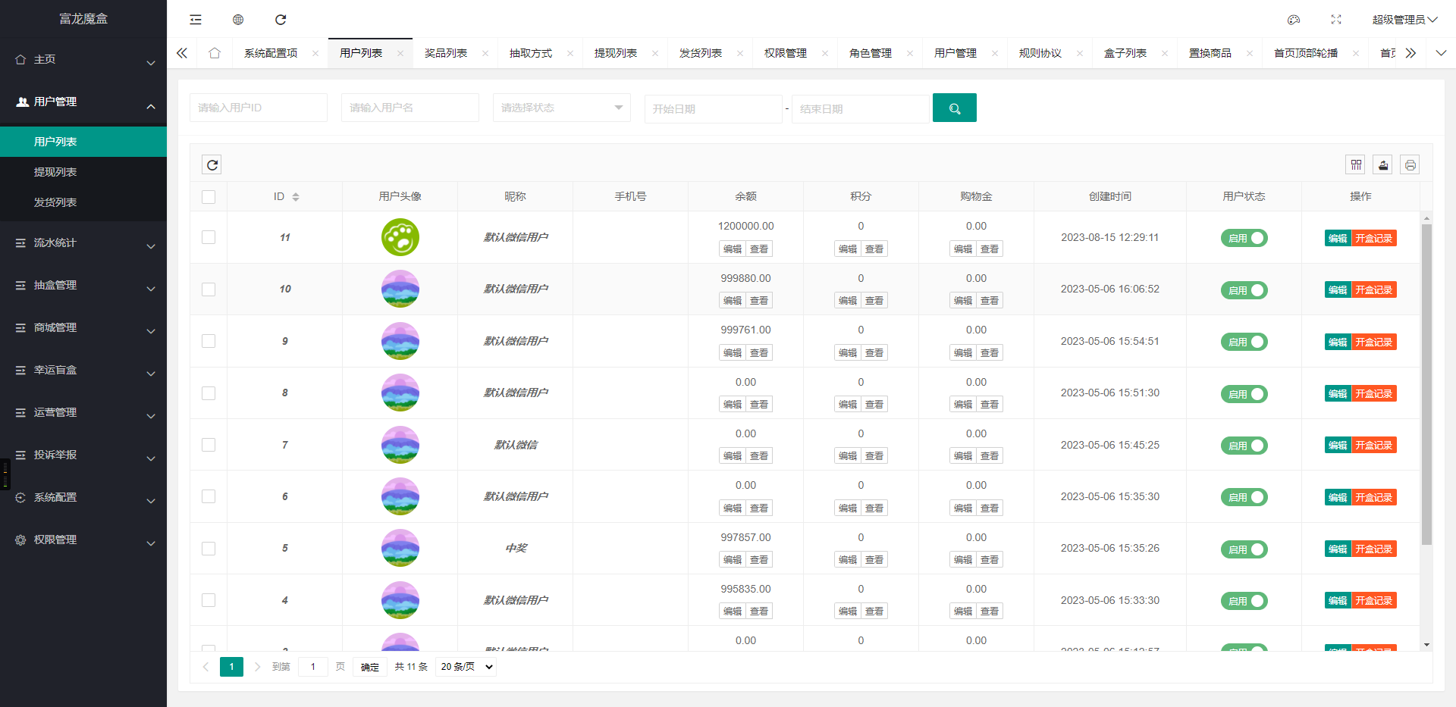Expand the 商城管理 sidebar menu

[x=83, y=327]
